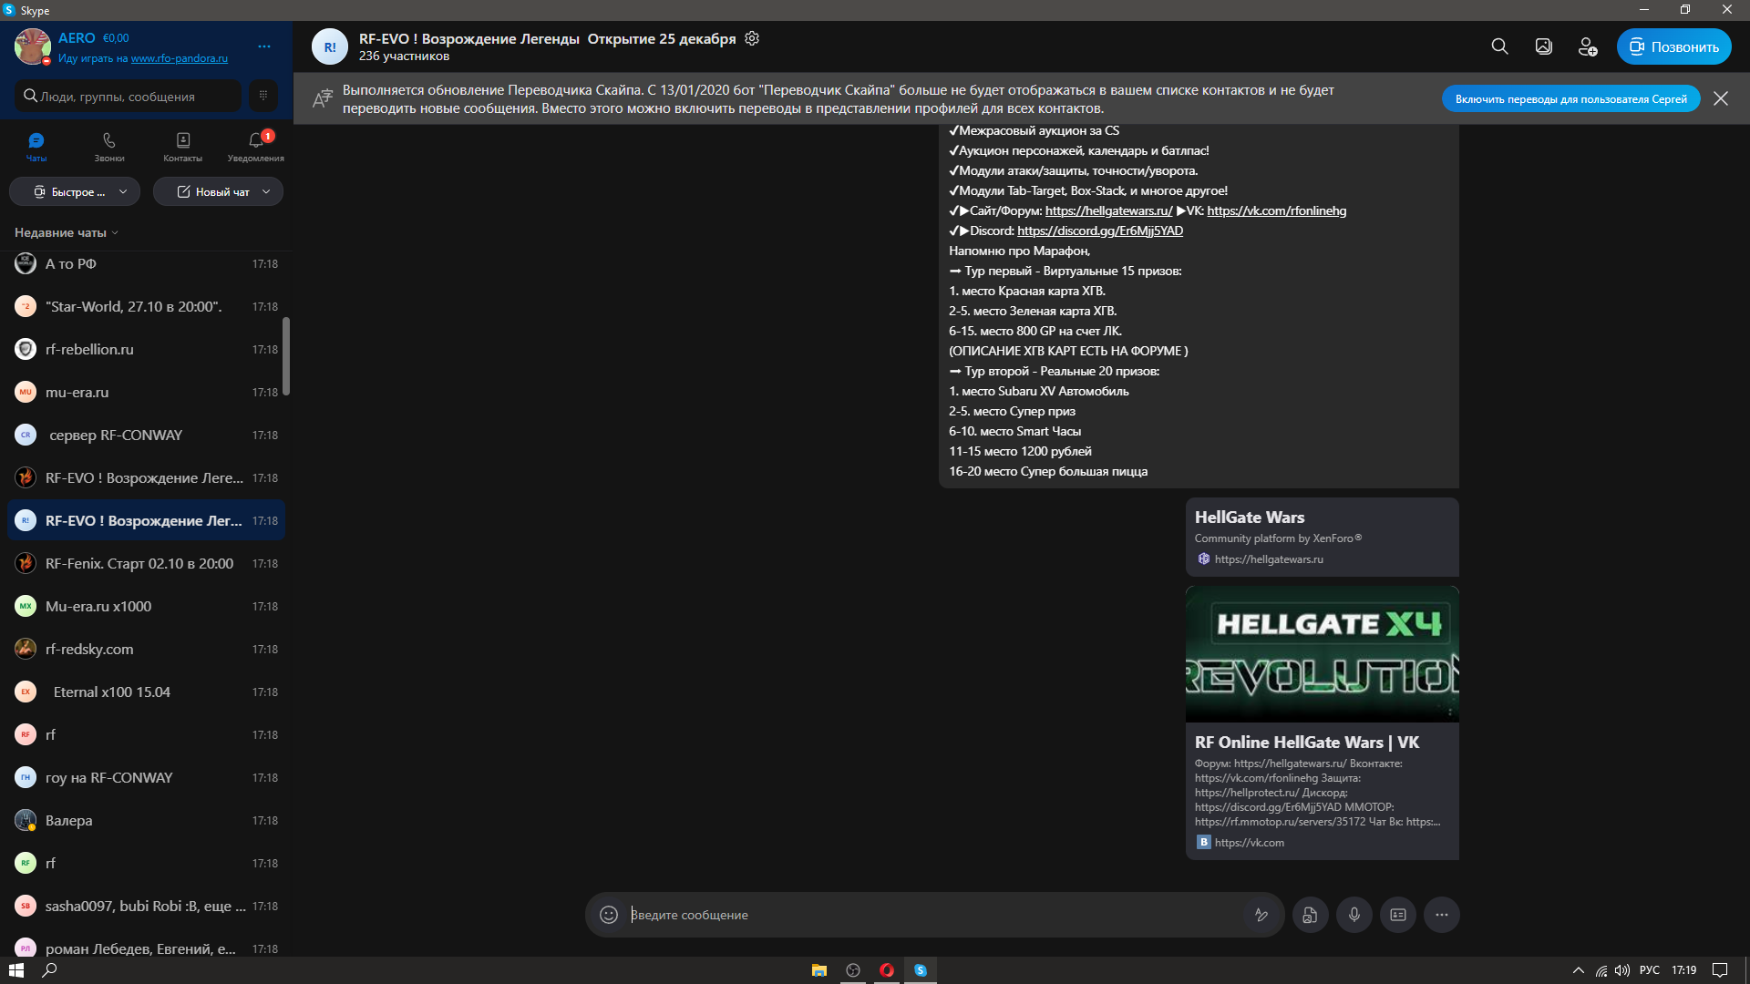Open the contact card share icon
Viewport: 1750px width, 984px height.
[x=1398, y=915]
